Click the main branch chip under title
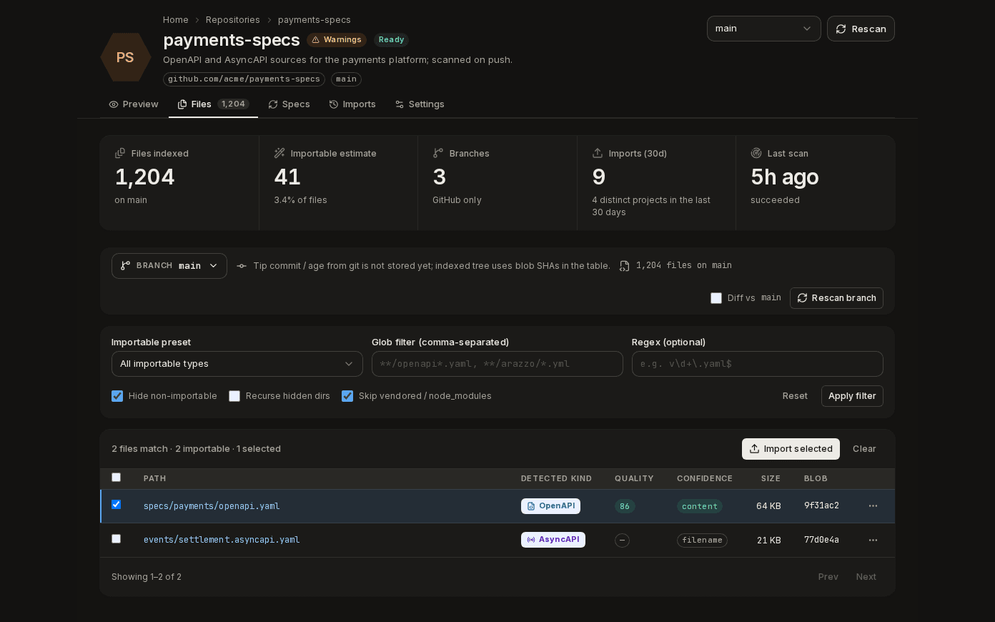The width and height of the screenshot is (995, 622). tap(346, 79)
